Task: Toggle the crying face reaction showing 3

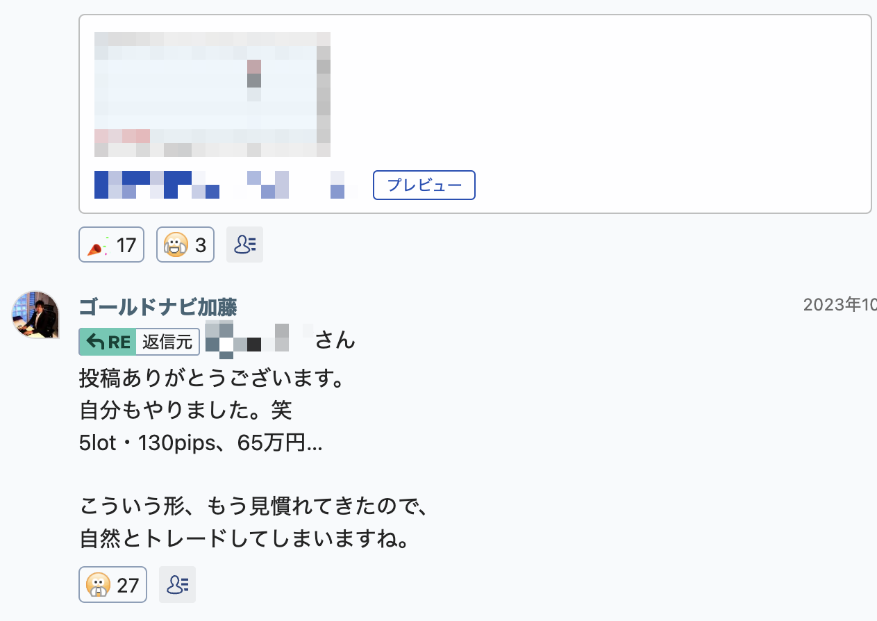Action: 185,245
